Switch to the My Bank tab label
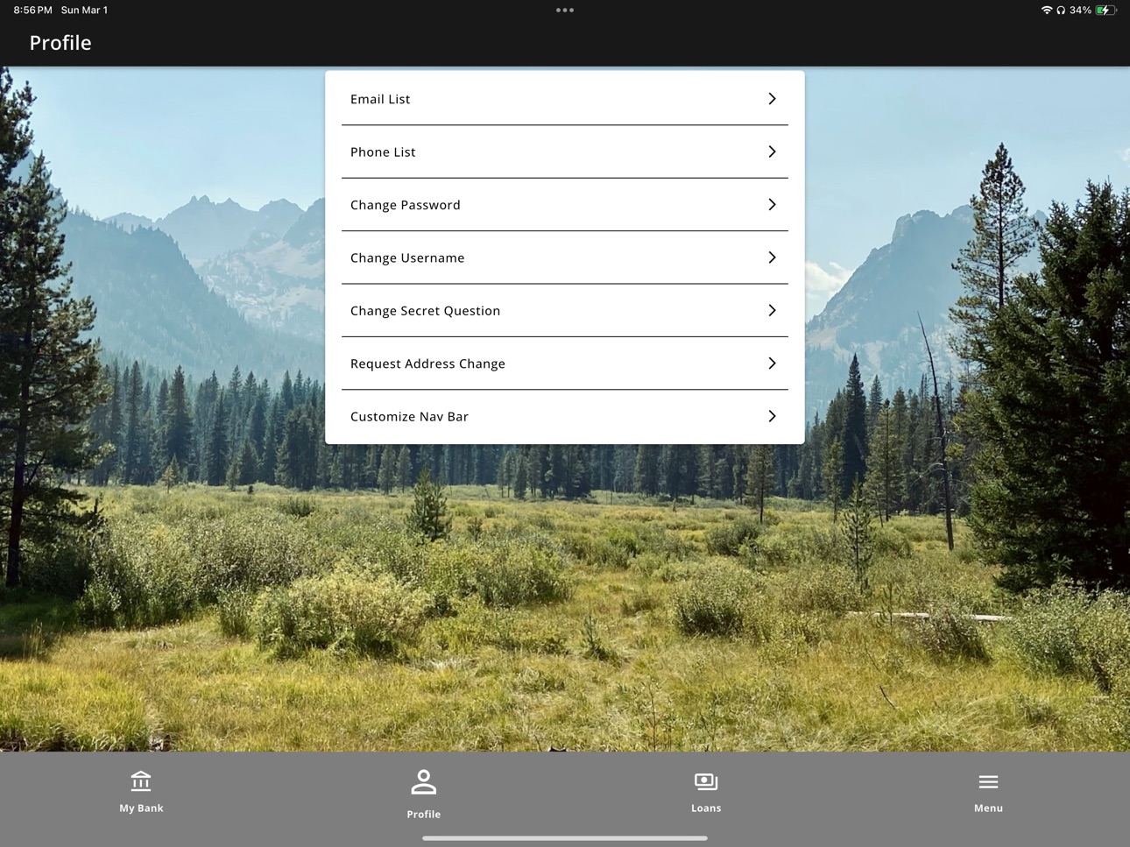 (x=141, y=808)
